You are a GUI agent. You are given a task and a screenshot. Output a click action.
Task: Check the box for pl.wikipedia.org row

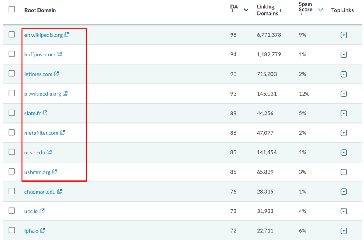(x=12, y=93)
